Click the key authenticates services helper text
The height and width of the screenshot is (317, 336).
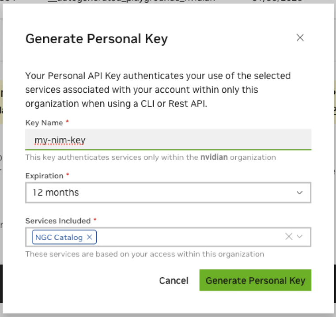(151, 157)
